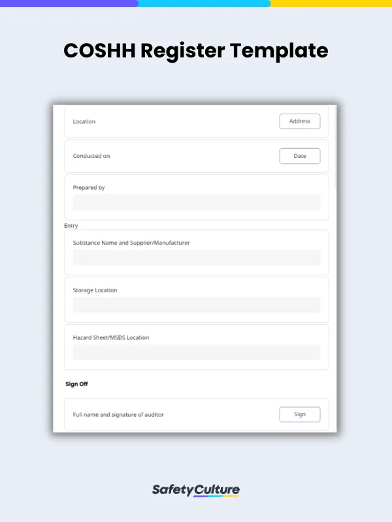The height and width of the screenshot is (522, 392).
Task: Click the purple segment of the top bar
Action: pos(69,3)
